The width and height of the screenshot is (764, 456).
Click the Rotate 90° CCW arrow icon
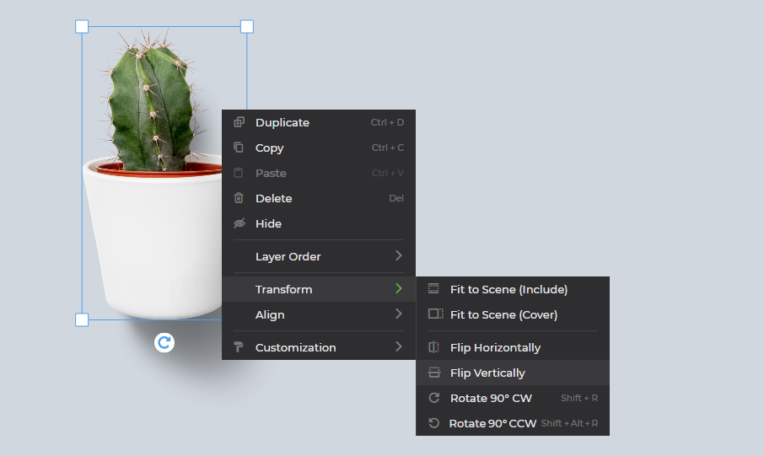coord(433,423)
